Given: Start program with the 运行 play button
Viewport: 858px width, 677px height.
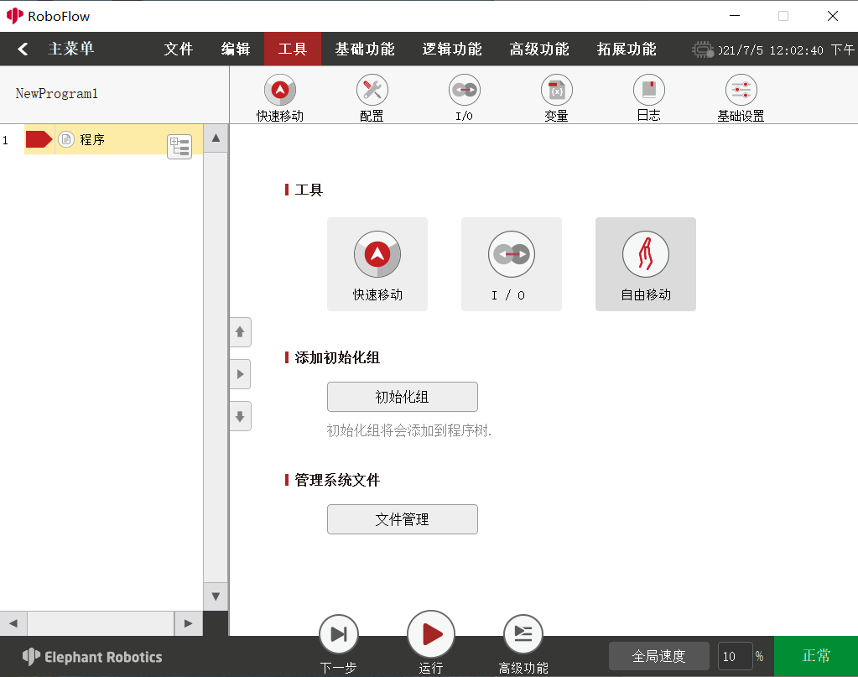Looking at the screenshot, I should point(431,634).
